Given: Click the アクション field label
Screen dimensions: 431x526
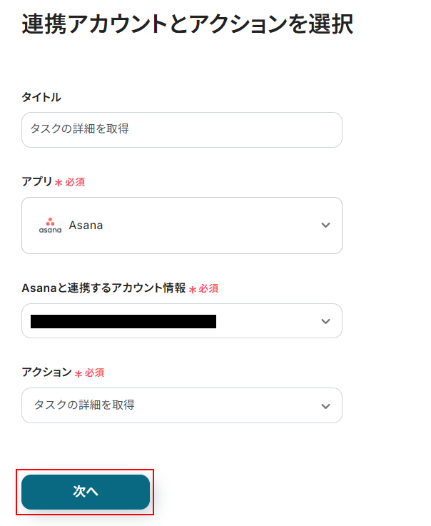Looking at the screenshot, I should tap(47, 372).
